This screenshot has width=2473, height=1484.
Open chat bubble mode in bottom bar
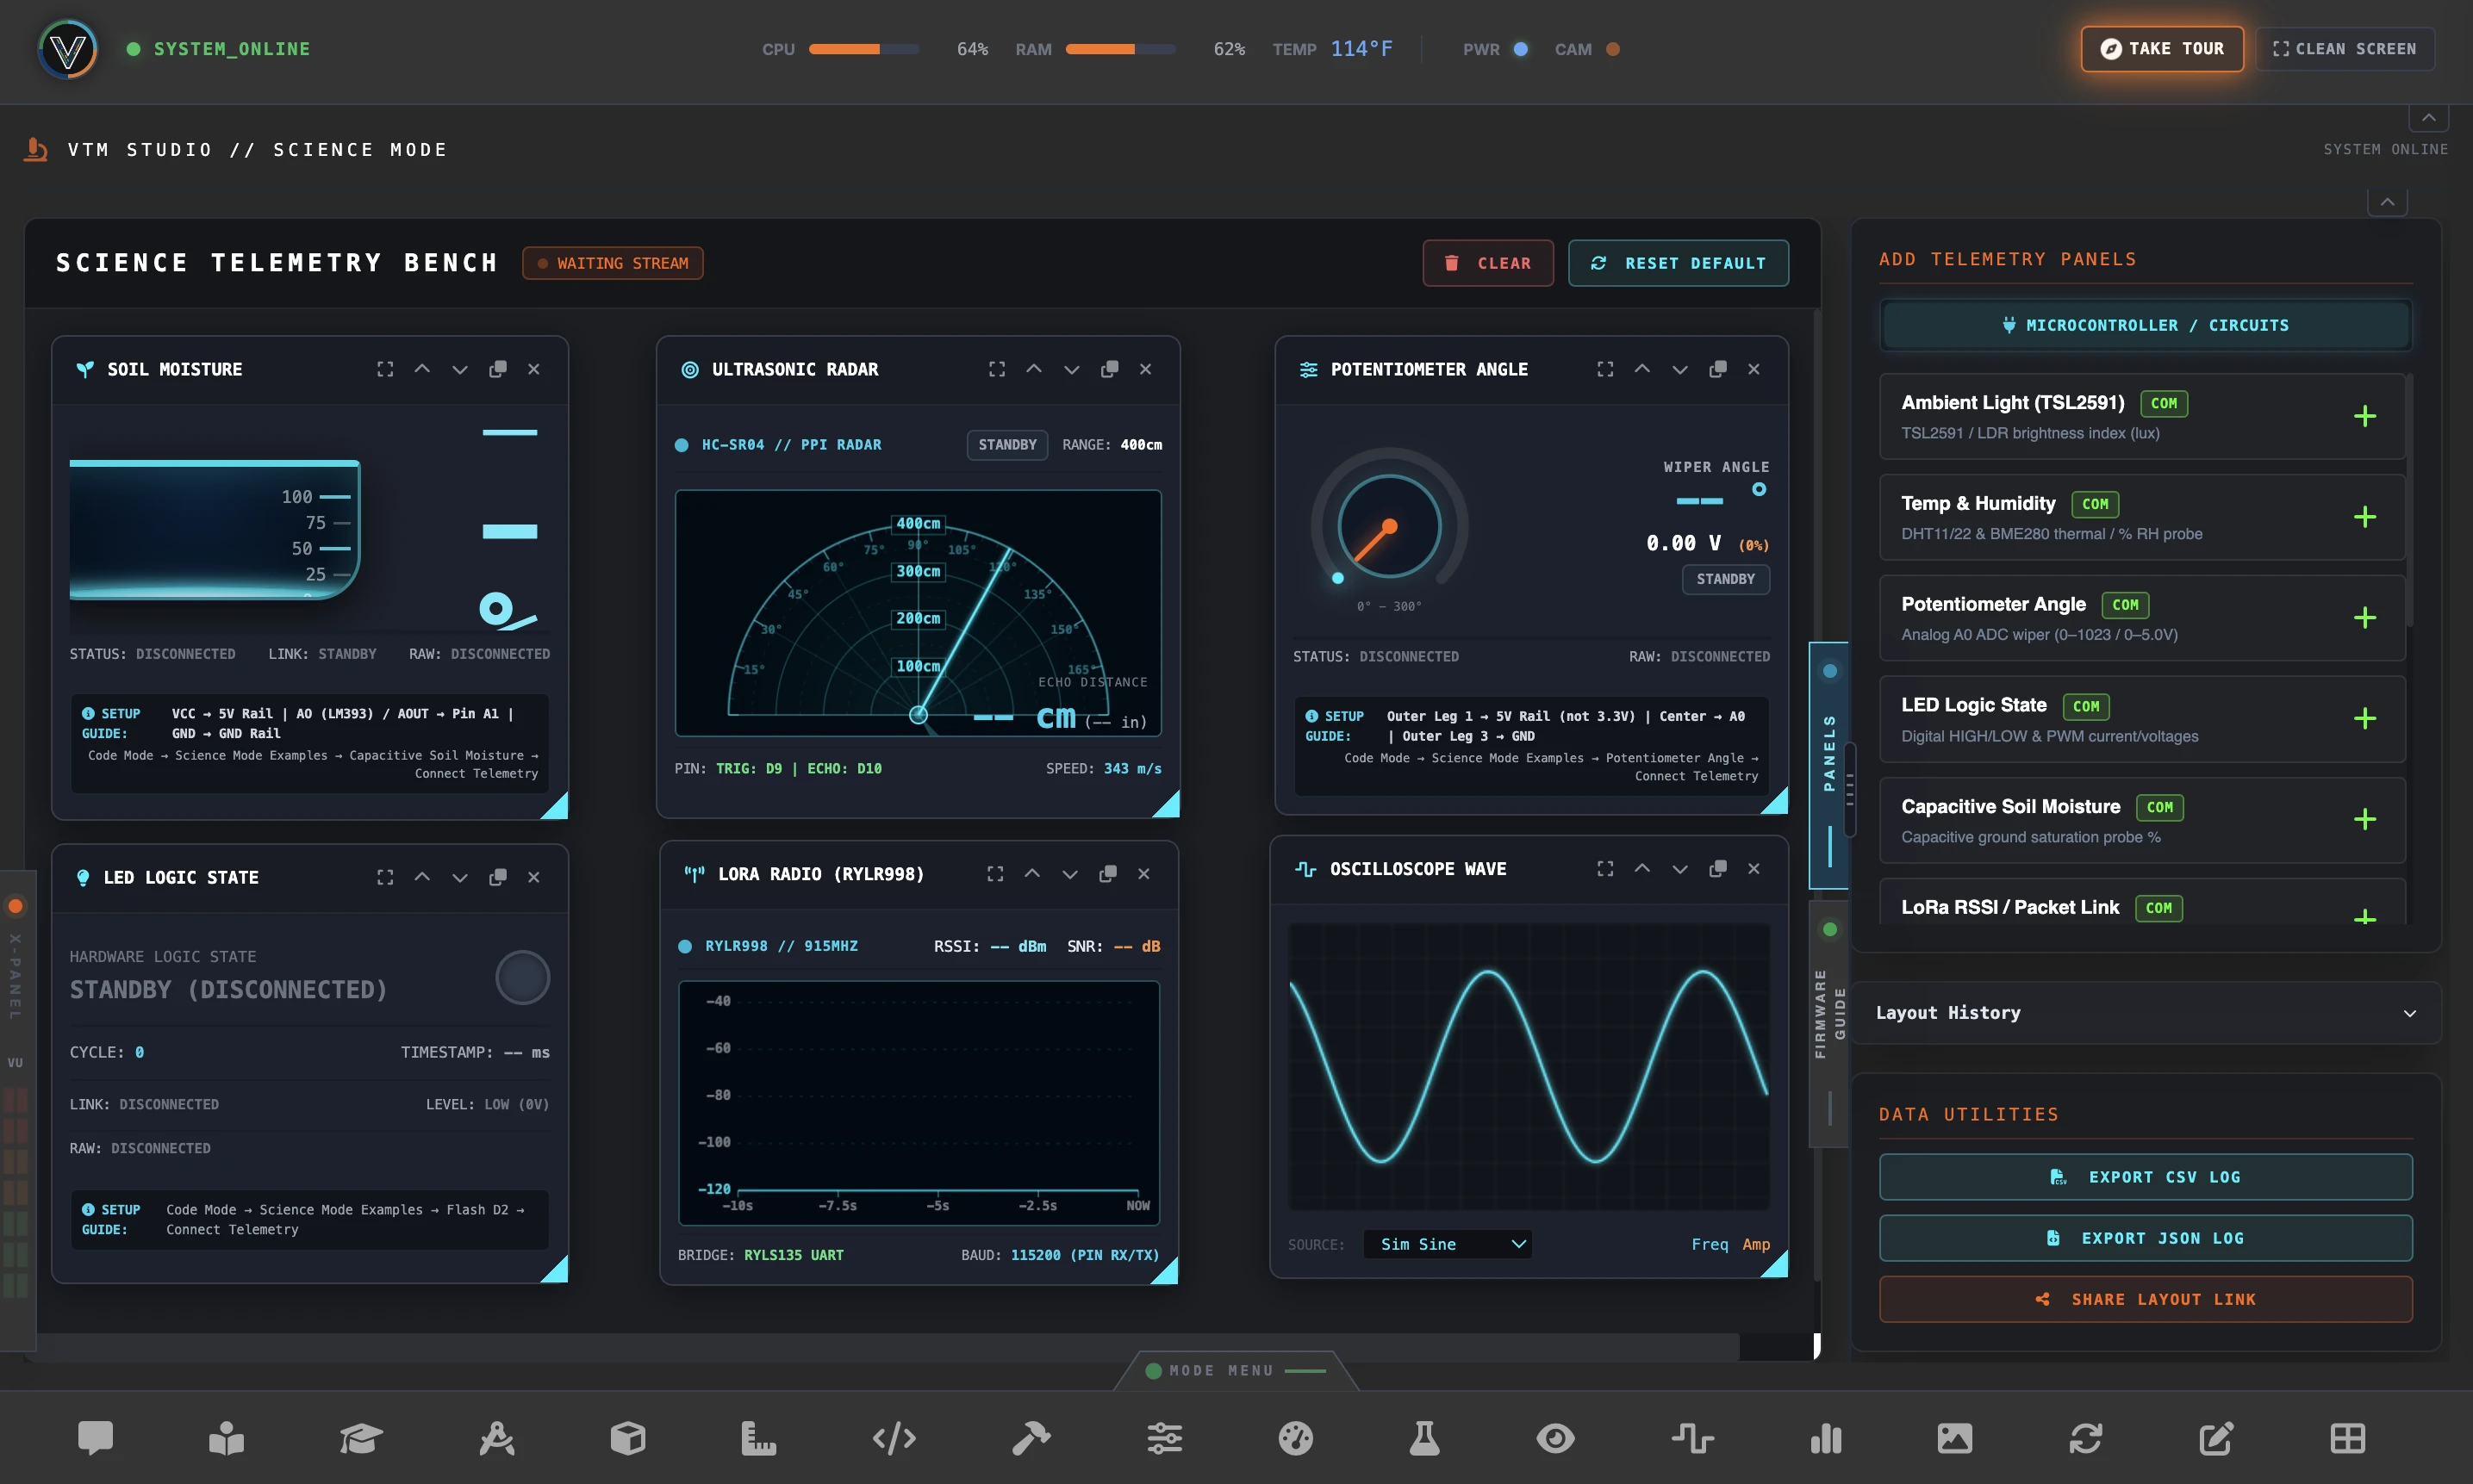click(x=96, y=1438)
